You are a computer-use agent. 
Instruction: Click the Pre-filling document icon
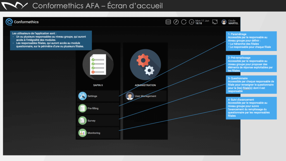pos(82,108)
